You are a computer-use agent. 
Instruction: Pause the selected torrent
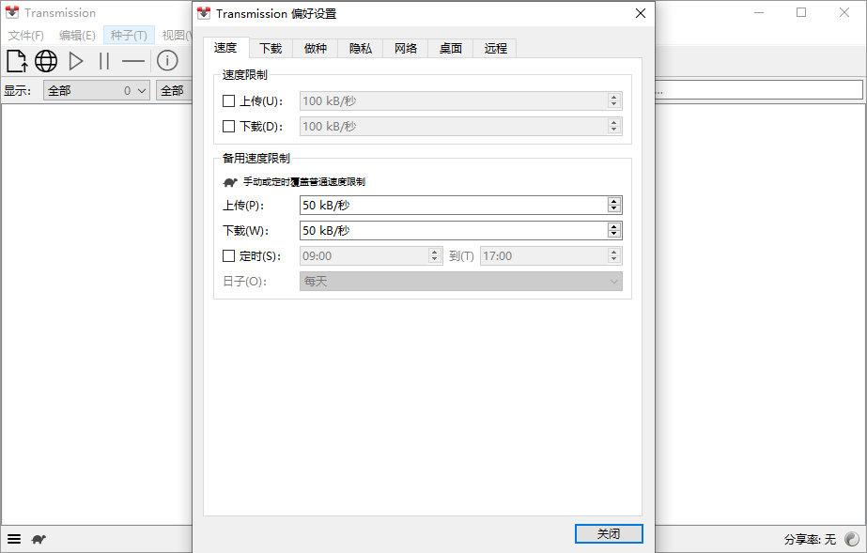click(104, 60)
